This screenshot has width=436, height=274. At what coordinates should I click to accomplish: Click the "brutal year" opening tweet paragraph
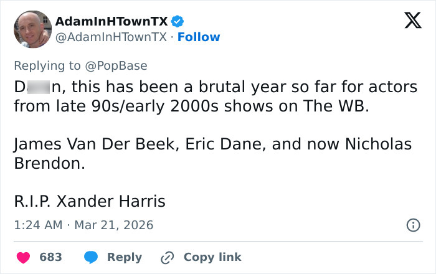tap(215, 97)
